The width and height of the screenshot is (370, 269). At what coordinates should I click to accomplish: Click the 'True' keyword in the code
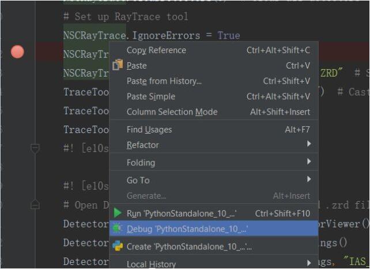point(228,36)
